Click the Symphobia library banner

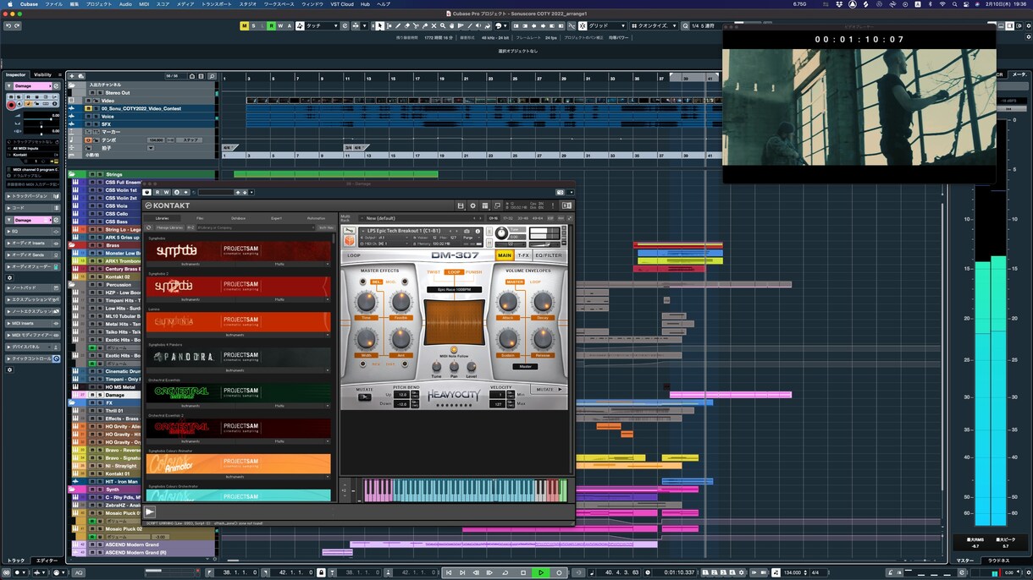pyautogui.click(x=239, y=251)
